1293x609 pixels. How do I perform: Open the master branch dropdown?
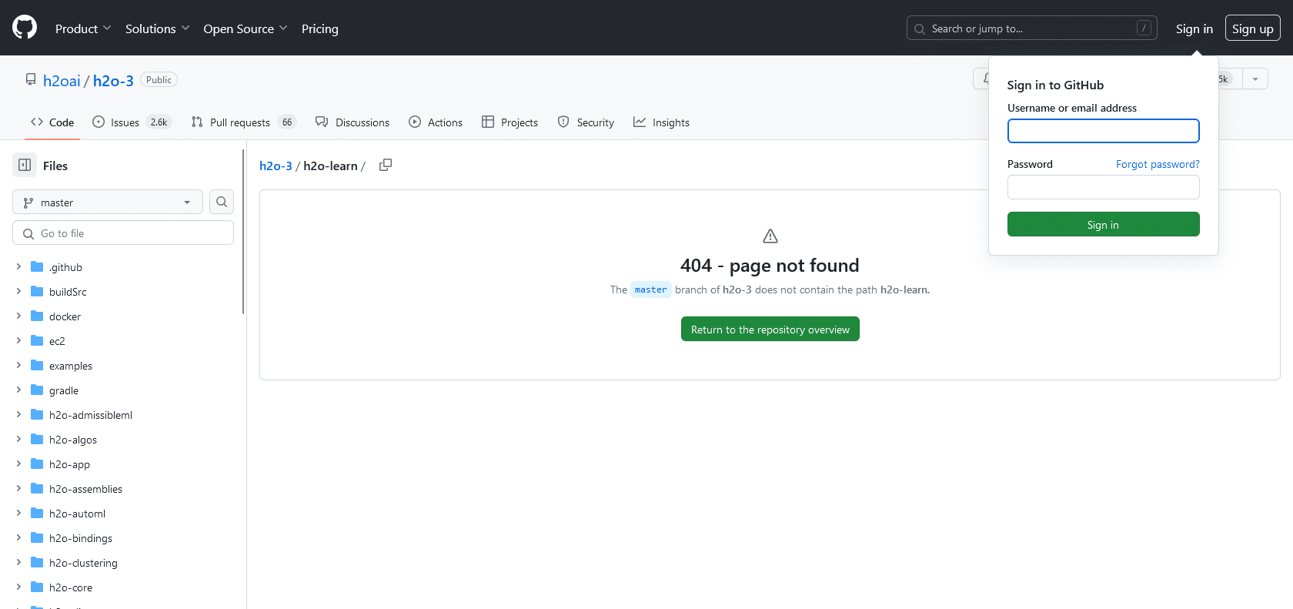pos(108,202)
